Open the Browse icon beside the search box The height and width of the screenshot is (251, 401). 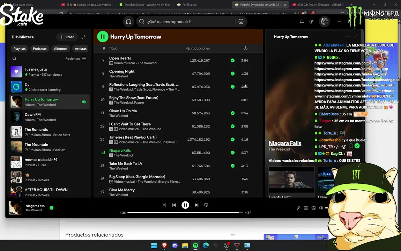tap(241, 22)
